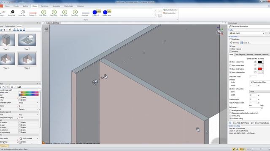Click the properties panel filter icon
Image resolution: width=270 pixels, height=151 pixels.
click(x=19, y=87)
